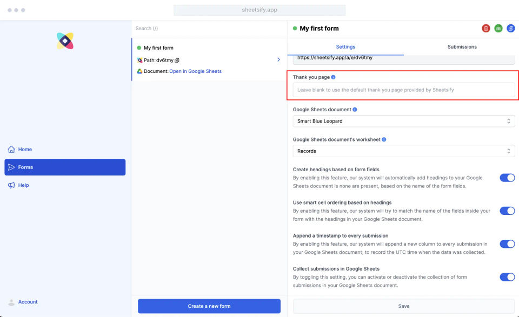This screenshot has height=317, width=519.
Task: Expand My first form using chevron arrow
Action: 279,59
